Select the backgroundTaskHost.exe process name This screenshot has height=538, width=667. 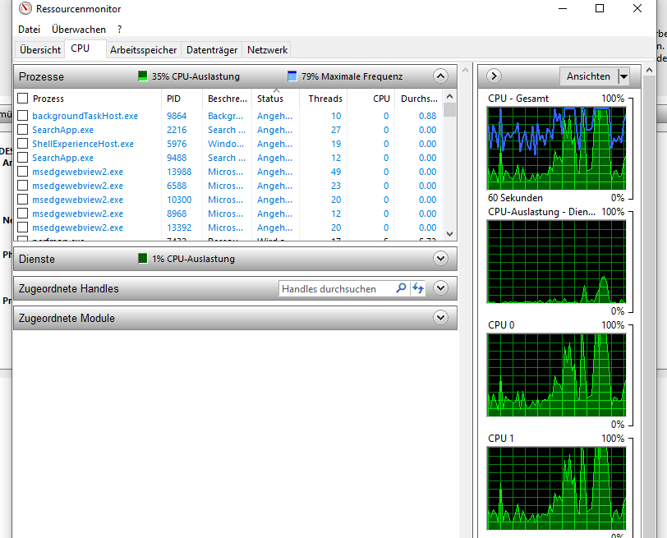click(x=85, y=116)
